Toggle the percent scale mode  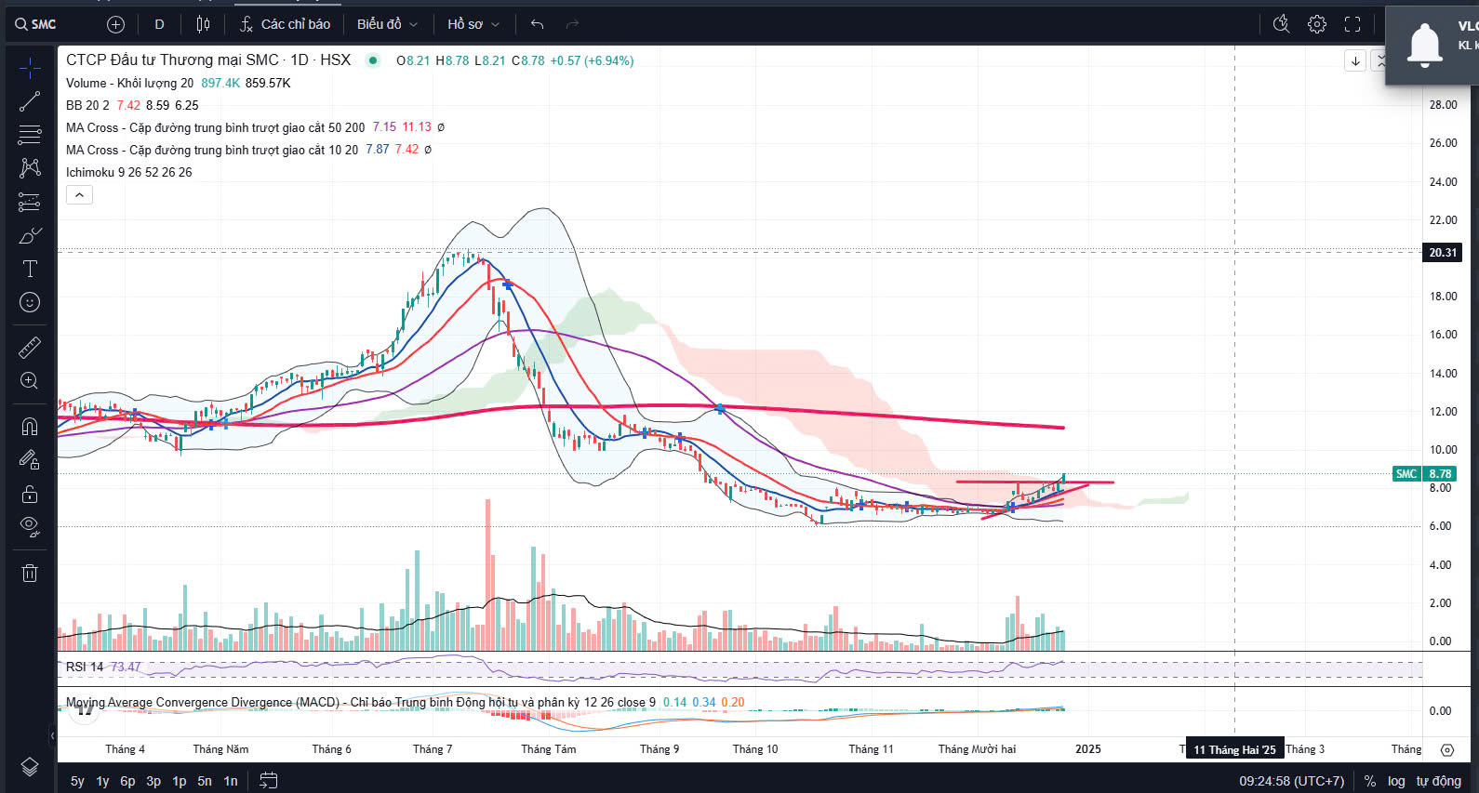click(x=1370, y=781)
